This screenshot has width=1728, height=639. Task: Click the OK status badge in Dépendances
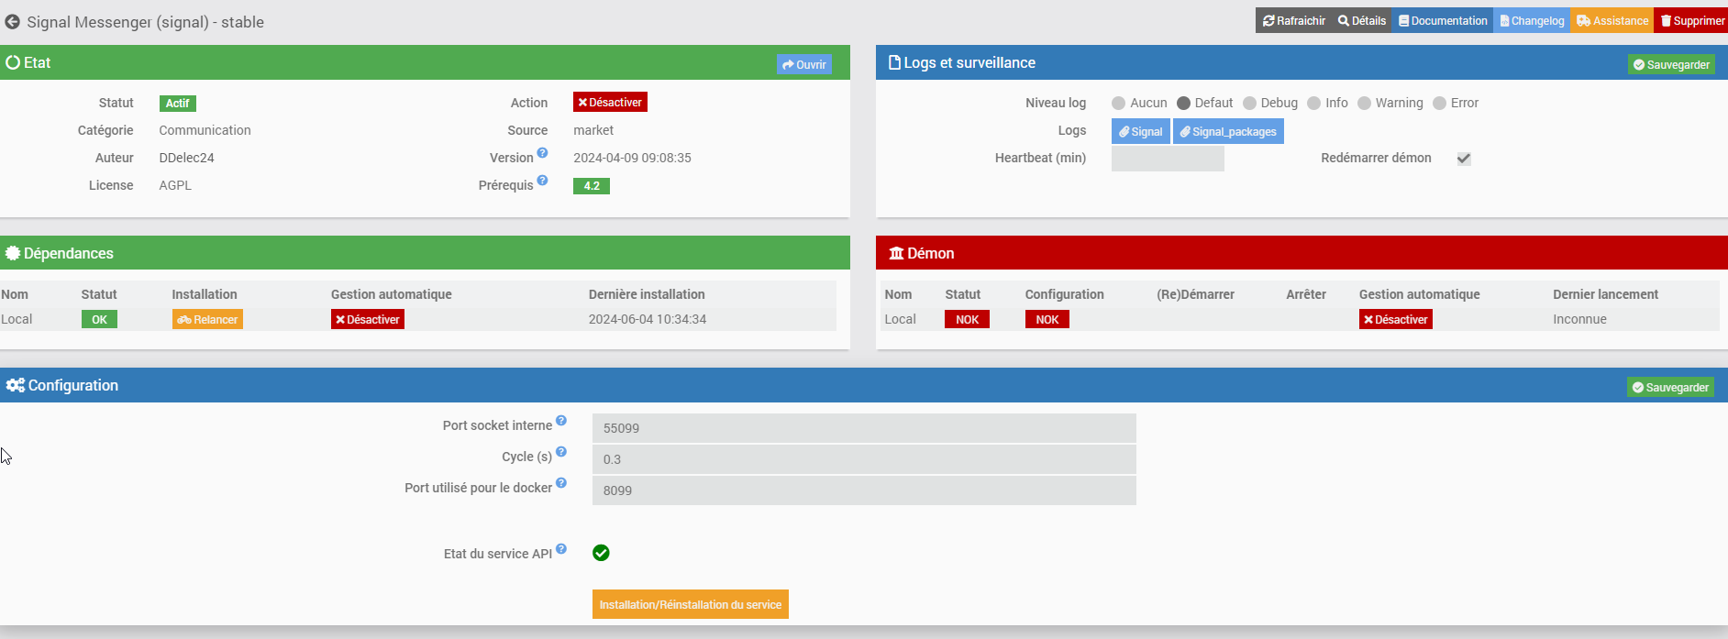click(x=99, y=319)
